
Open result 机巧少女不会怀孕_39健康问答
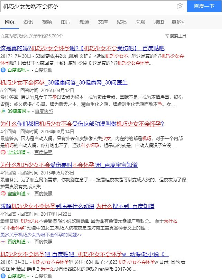(64, 83)
